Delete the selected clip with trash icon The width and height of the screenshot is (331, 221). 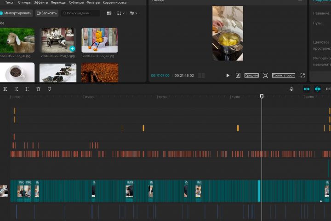click(38, 89)
